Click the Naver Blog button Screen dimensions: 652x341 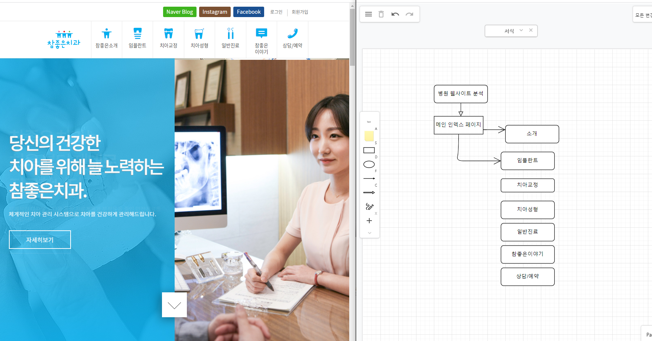tap(180, 12)
